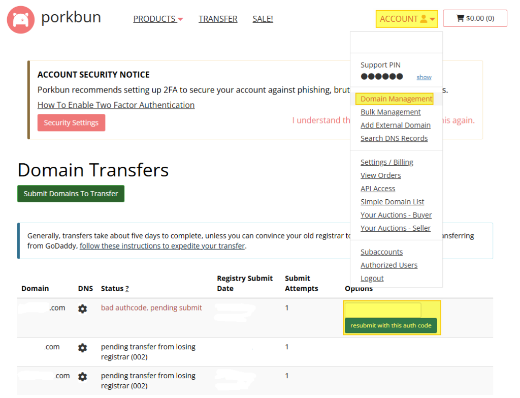This screenshot has width=520, height=398.
Task: Open the shopping cart showing $0.00 (0)
Action: tap(475, 18)
